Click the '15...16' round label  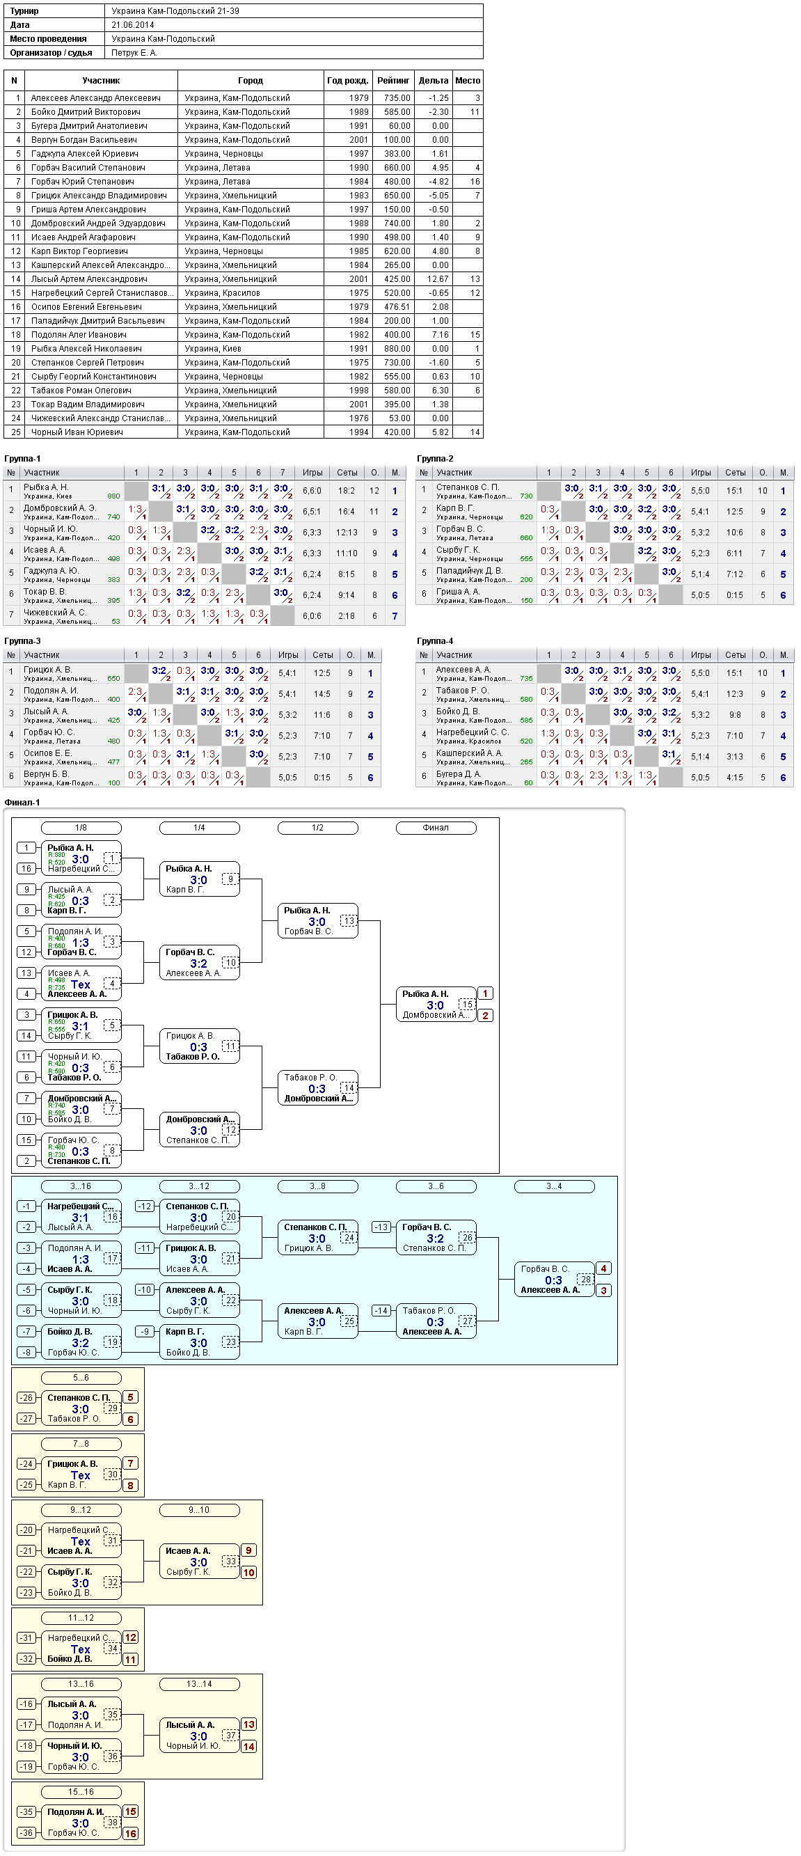click(81, 1792)
